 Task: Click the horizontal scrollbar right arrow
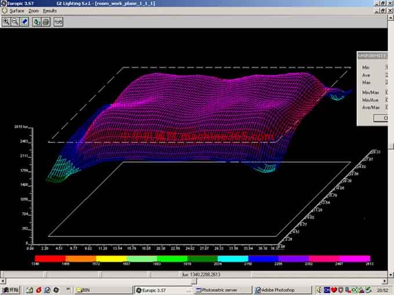(x=385, y=281)
